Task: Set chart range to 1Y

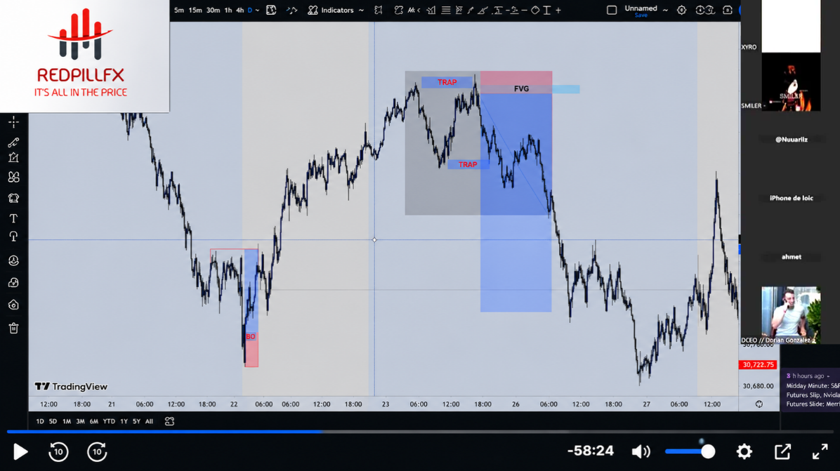Action: click(x=124, y=421)
